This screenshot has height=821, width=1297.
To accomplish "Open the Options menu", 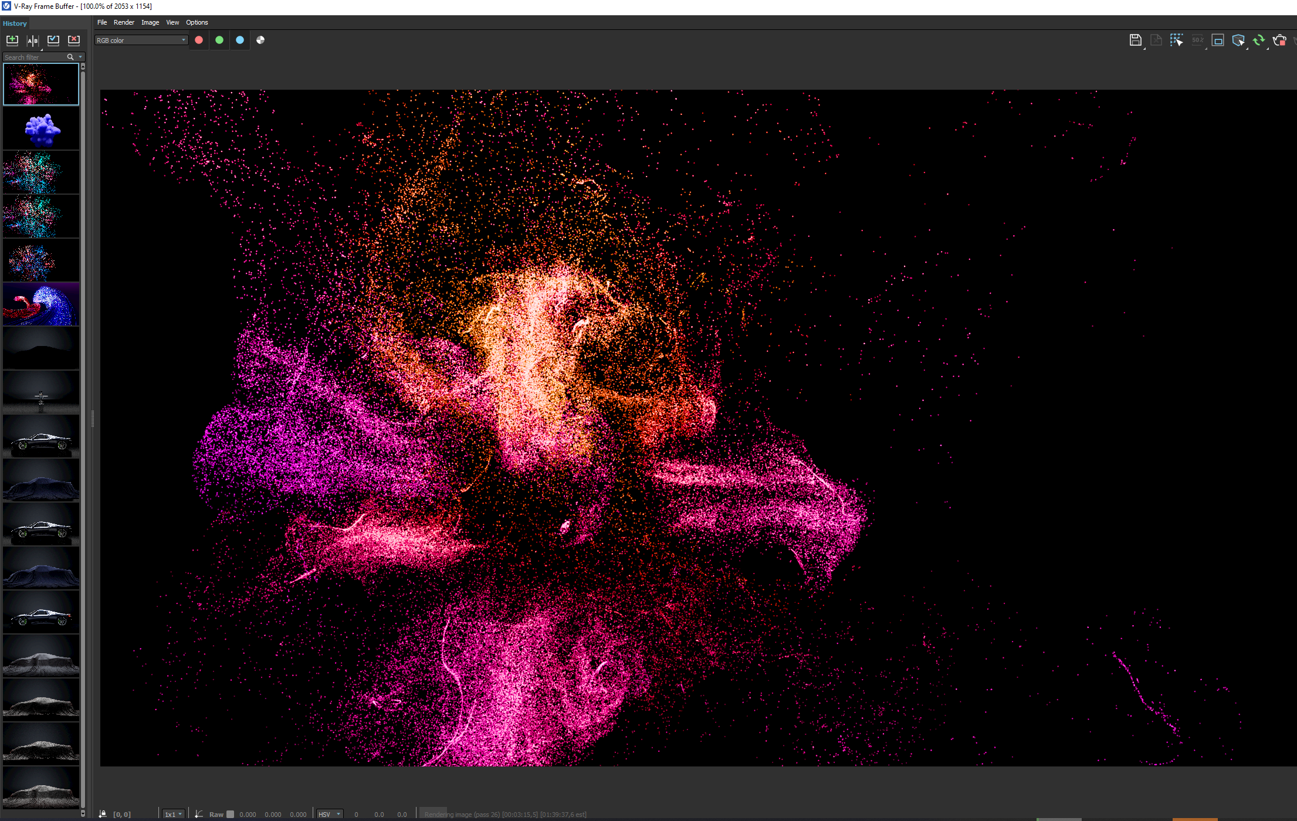I will coord(197,22).
